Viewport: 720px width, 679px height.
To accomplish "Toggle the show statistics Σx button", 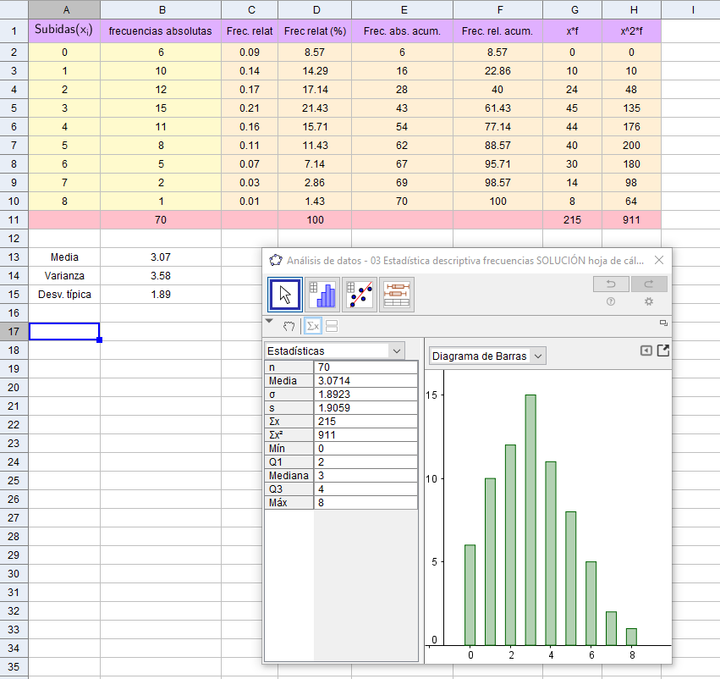I will tap(313, 325).
